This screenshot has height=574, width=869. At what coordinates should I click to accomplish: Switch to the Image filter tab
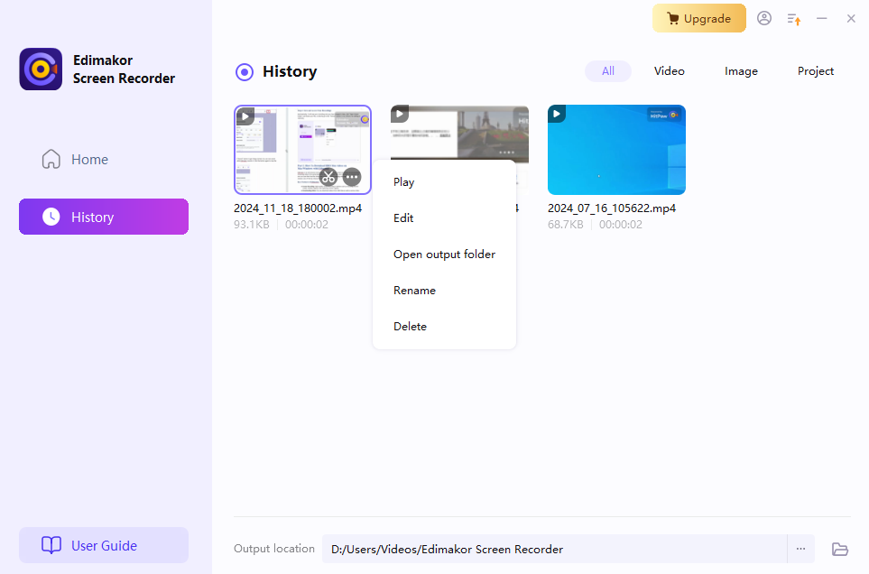(741, 71)
